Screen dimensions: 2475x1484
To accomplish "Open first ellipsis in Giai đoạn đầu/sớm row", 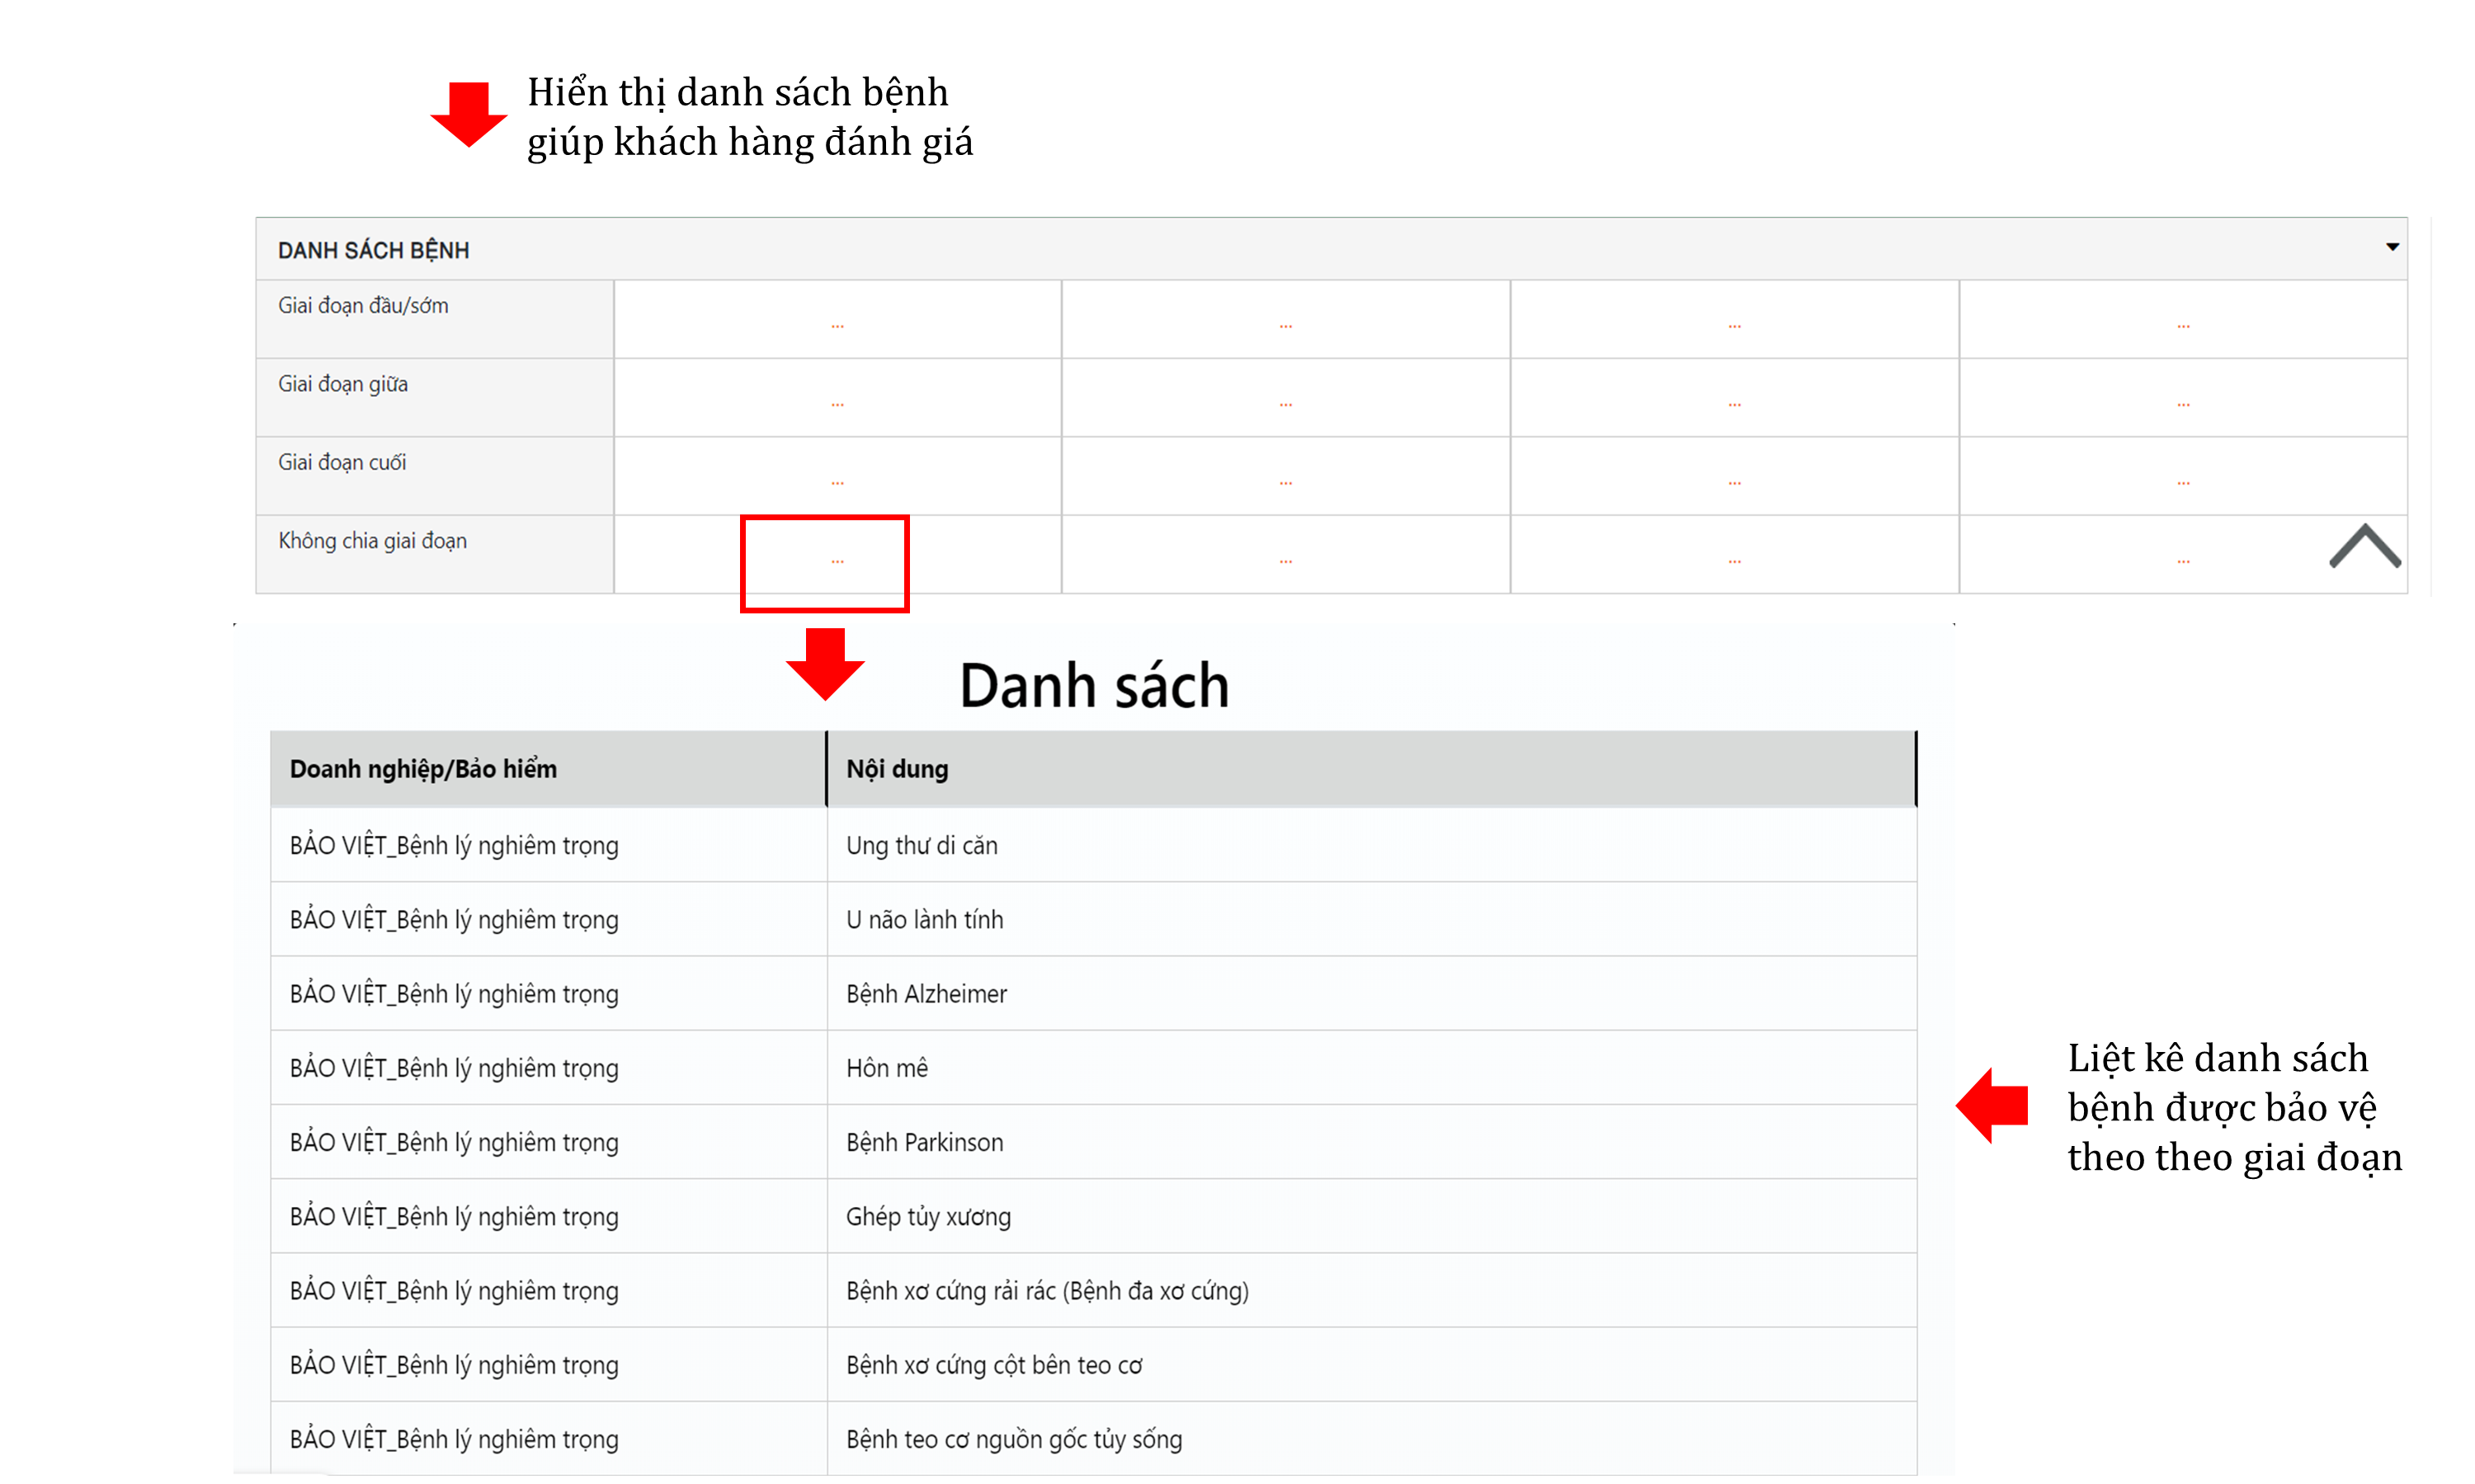I will [837, 326].
